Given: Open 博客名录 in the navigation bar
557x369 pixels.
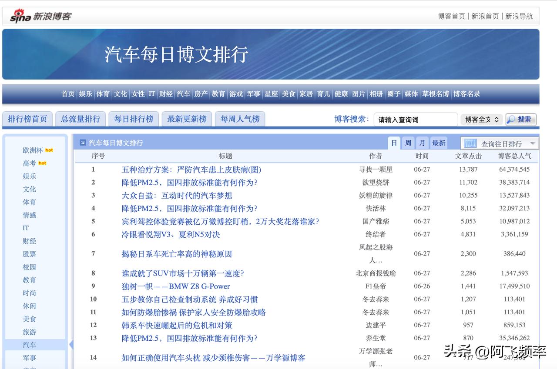Looking at the screenshot, I should pyautogui.click(x=467, y=94).
